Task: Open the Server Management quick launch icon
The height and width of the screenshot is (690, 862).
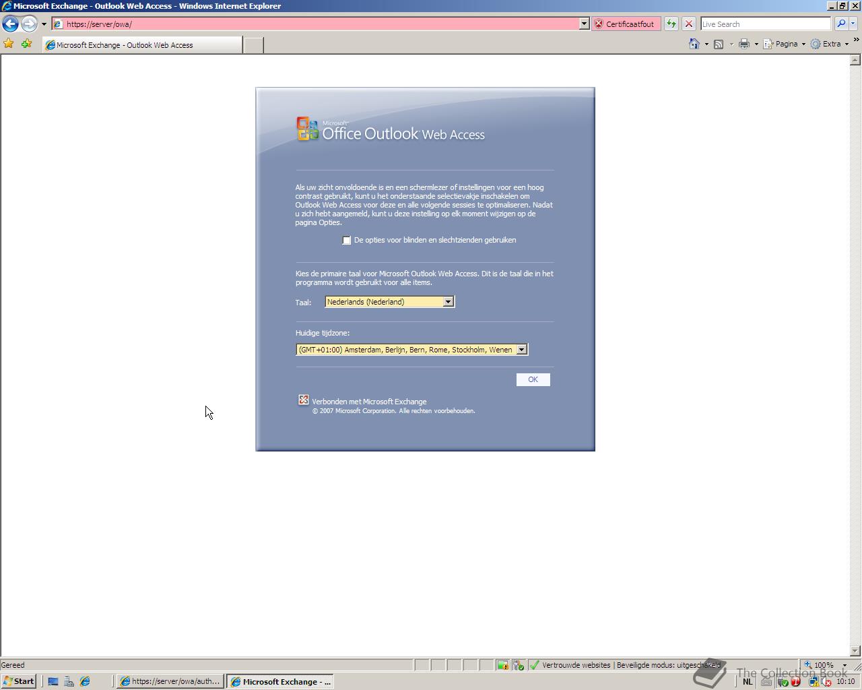Action: coord(69,681)
